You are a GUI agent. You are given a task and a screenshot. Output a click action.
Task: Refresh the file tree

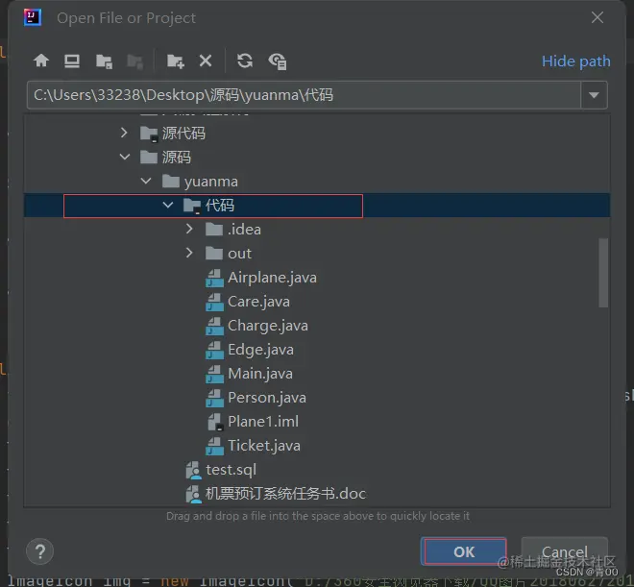245,61
